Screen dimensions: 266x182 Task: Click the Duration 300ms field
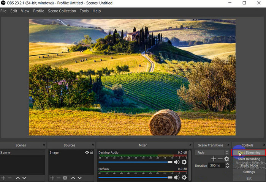point(217,165)
